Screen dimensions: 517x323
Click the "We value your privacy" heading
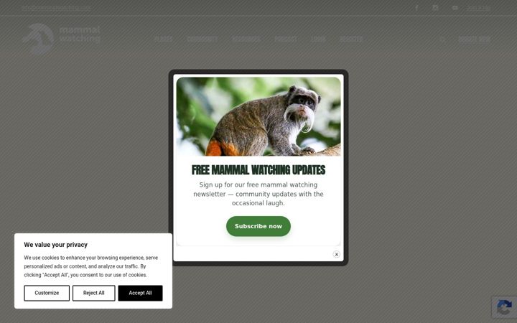tap(56, 245)
